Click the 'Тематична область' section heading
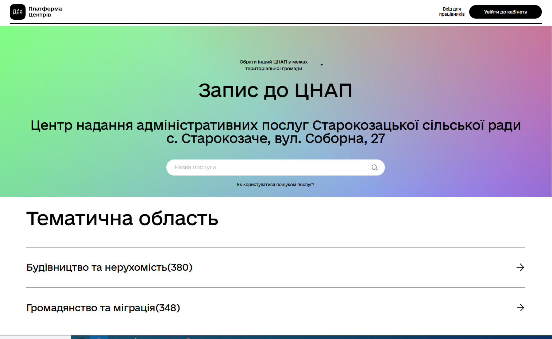This screenshot has width=552, height=339. 122,219
